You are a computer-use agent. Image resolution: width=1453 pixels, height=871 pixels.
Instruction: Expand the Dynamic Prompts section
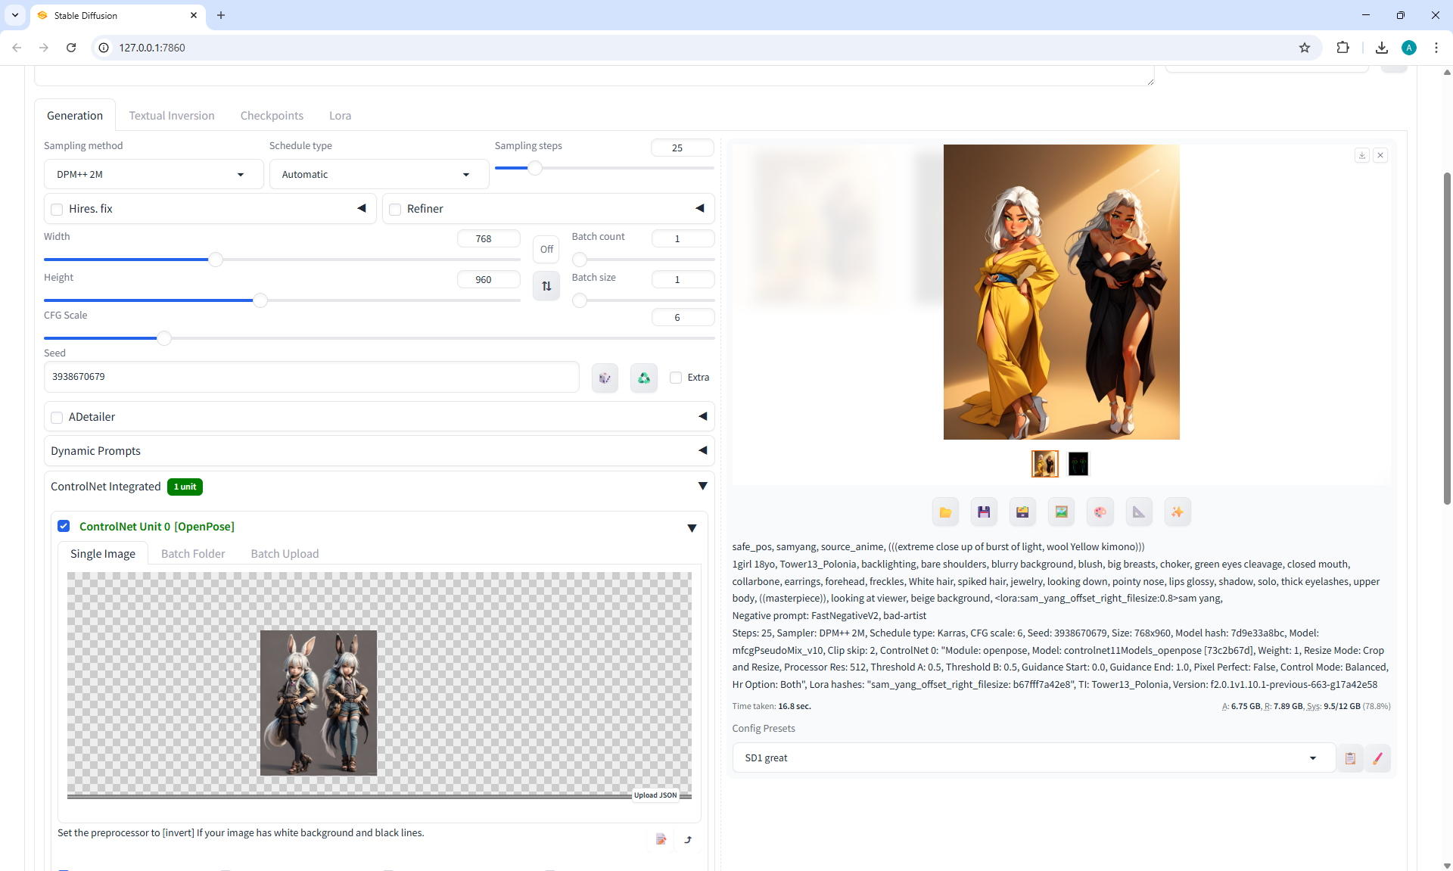point(378,451)
